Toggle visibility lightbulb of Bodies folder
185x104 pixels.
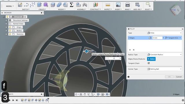pyautogui.click(x=10, y=31)
